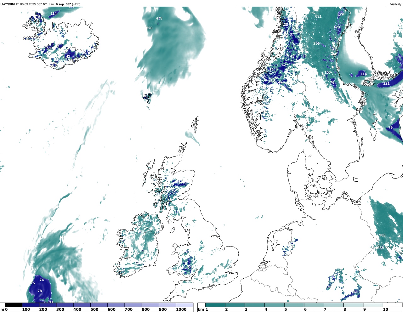
Task: Click the '114' value above Iceland
Action: click(x=54, y=14)
